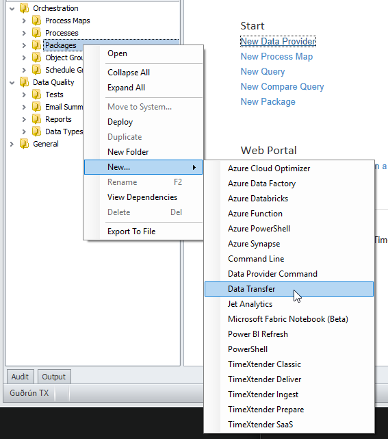
Task: Expand the Schedule Groups node arrow
Action: pyautogui.click(x=24, y=70)
